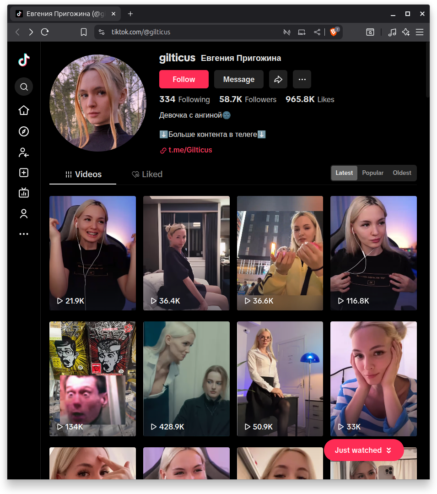The width and height of the screenshot is (437, 494).
Task: Open the Following sidebar icon
Action: pos(24,152)
